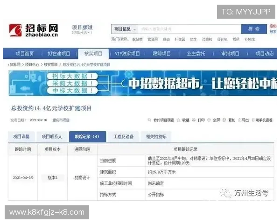
Task: Focus the keyword search input field
Action: [189, 29]
